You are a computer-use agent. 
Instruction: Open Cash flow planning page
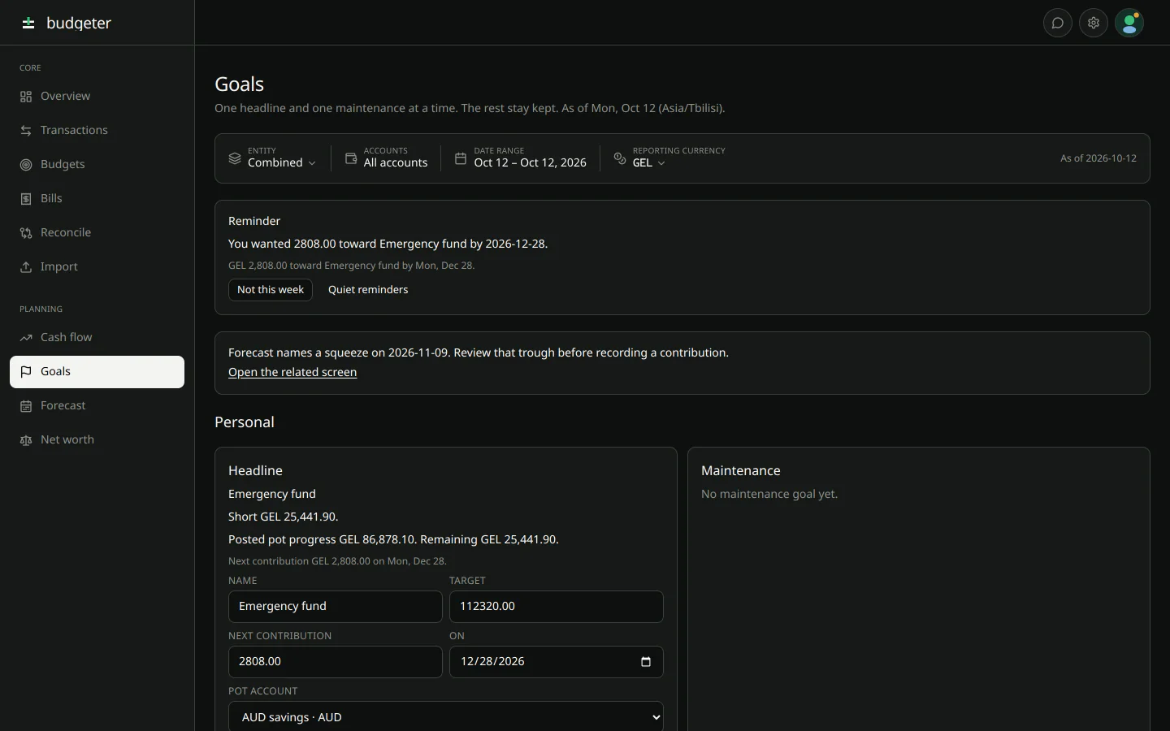[x=97, y=337]
